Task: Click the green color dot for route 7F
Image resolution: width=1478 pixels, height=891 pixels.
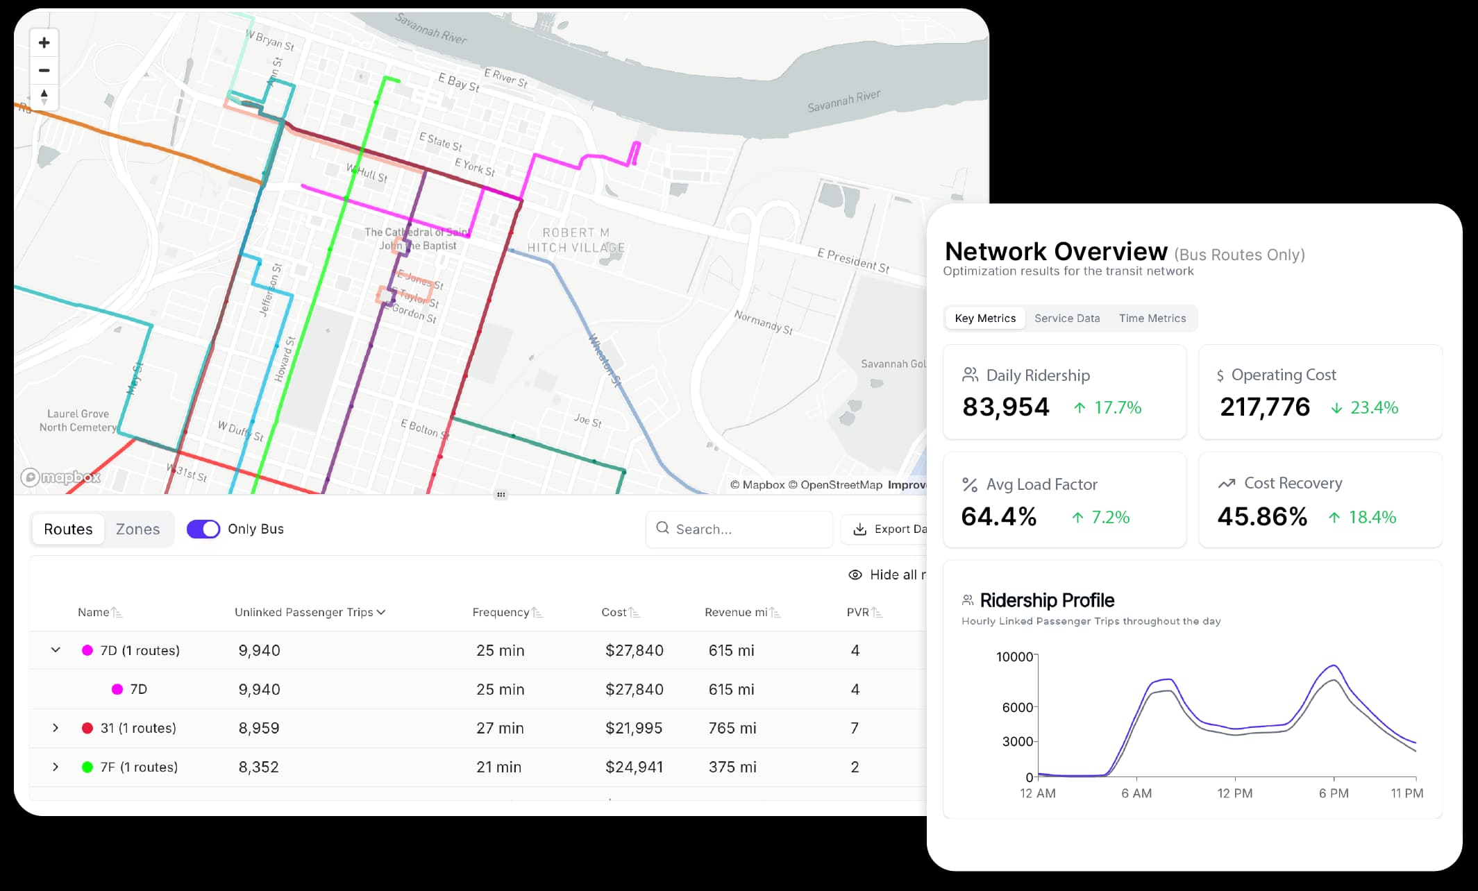Action: pyautogui.click(x=87, y=767)
